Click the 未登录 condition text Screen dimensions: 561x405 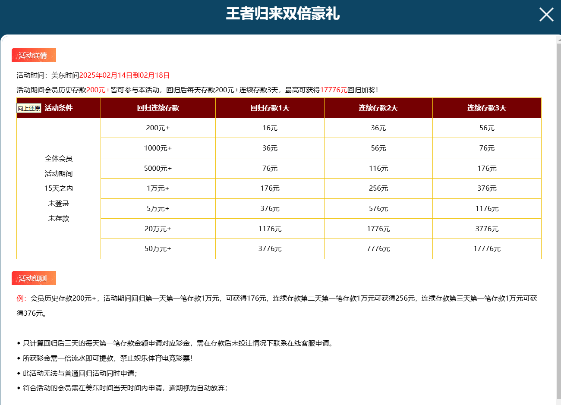click(59, 204)
